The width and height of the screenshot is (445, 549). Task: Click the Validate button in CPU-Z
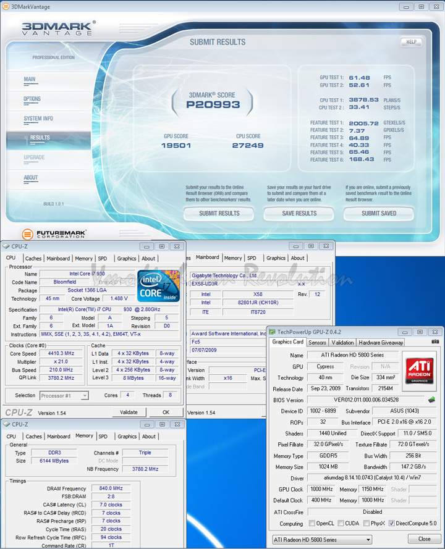(x=129, y=412)
